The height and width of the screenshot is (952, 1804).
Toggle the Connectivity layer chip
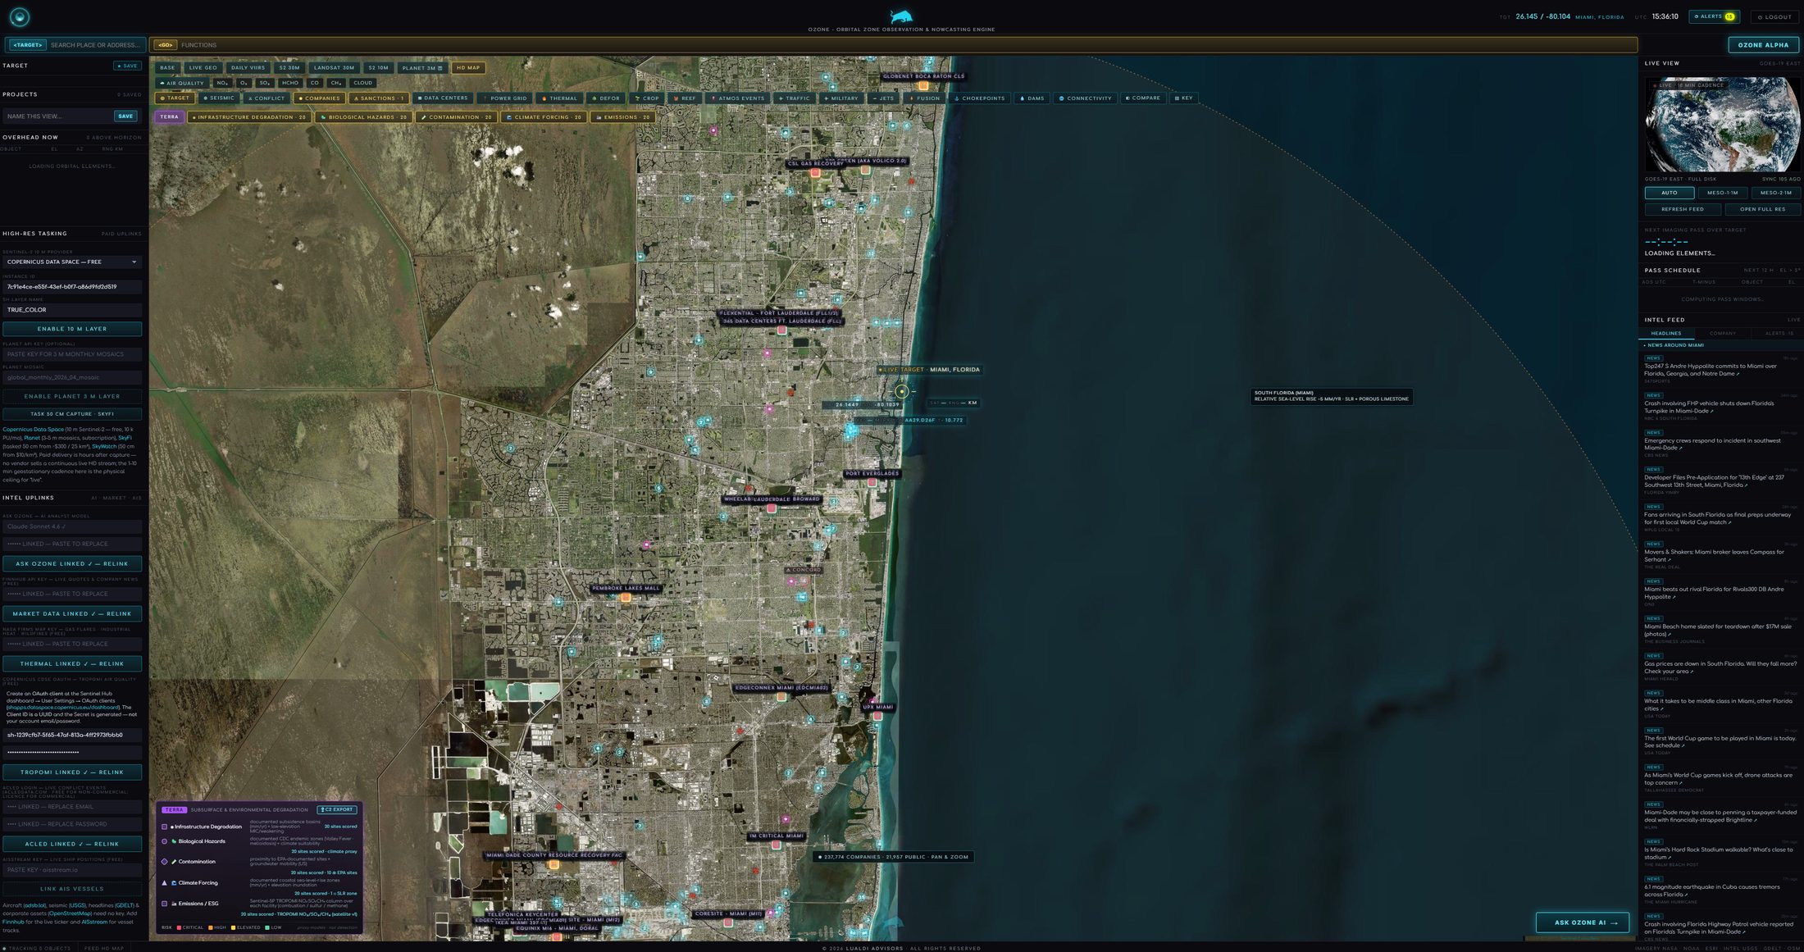point(1086,98)
